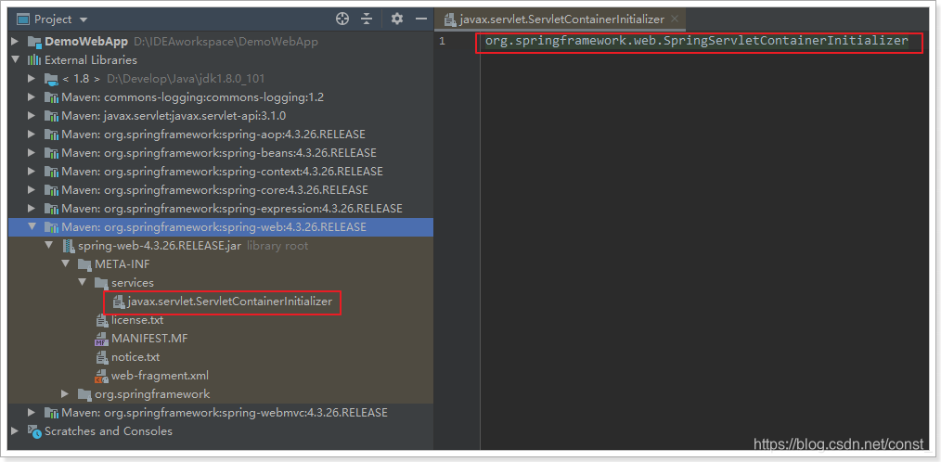Collapse the External Libraries node

click(15, 60)
